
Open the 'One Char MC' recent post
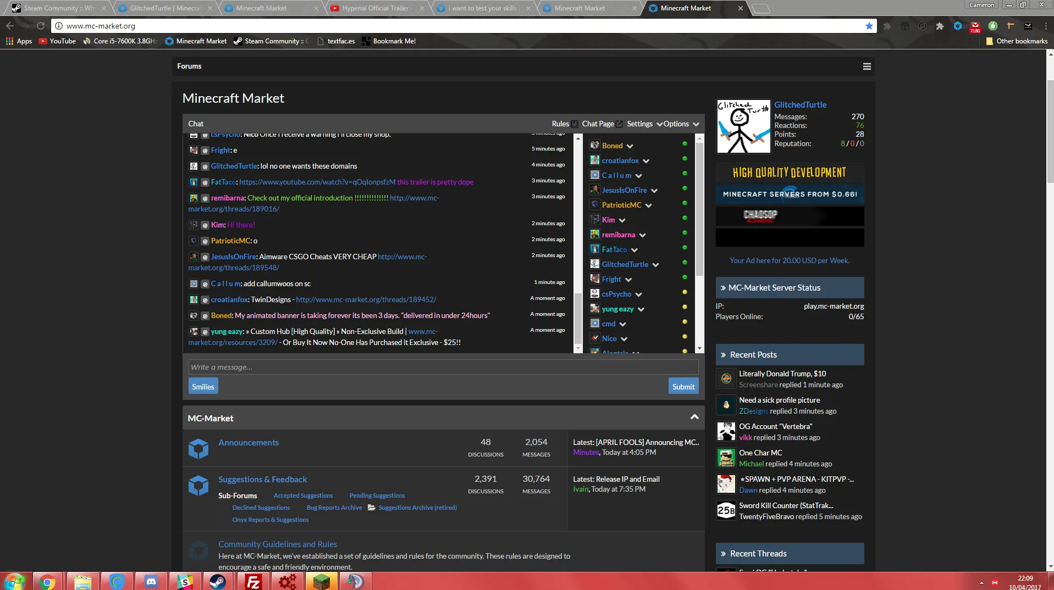(760, 453)
